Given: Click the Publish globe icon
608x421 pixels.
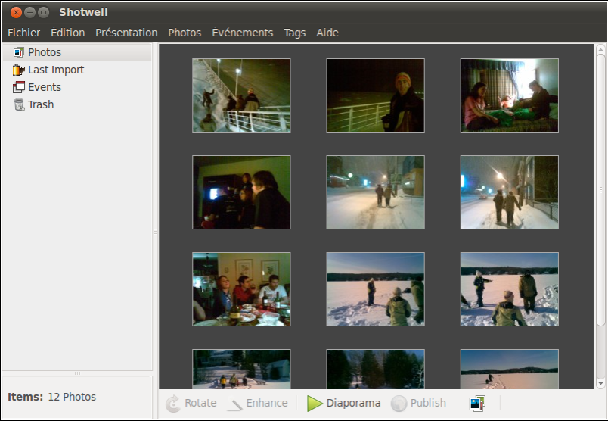Looking at the screenshot, I should click(399, 404).
